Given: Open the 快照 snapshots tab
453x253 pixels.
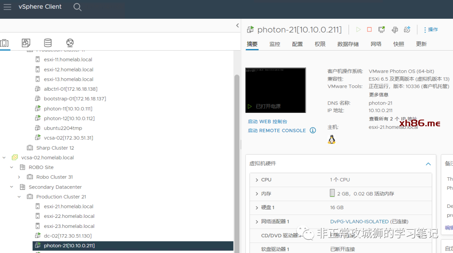Looking at the screenshot, I should click(398, 44).
